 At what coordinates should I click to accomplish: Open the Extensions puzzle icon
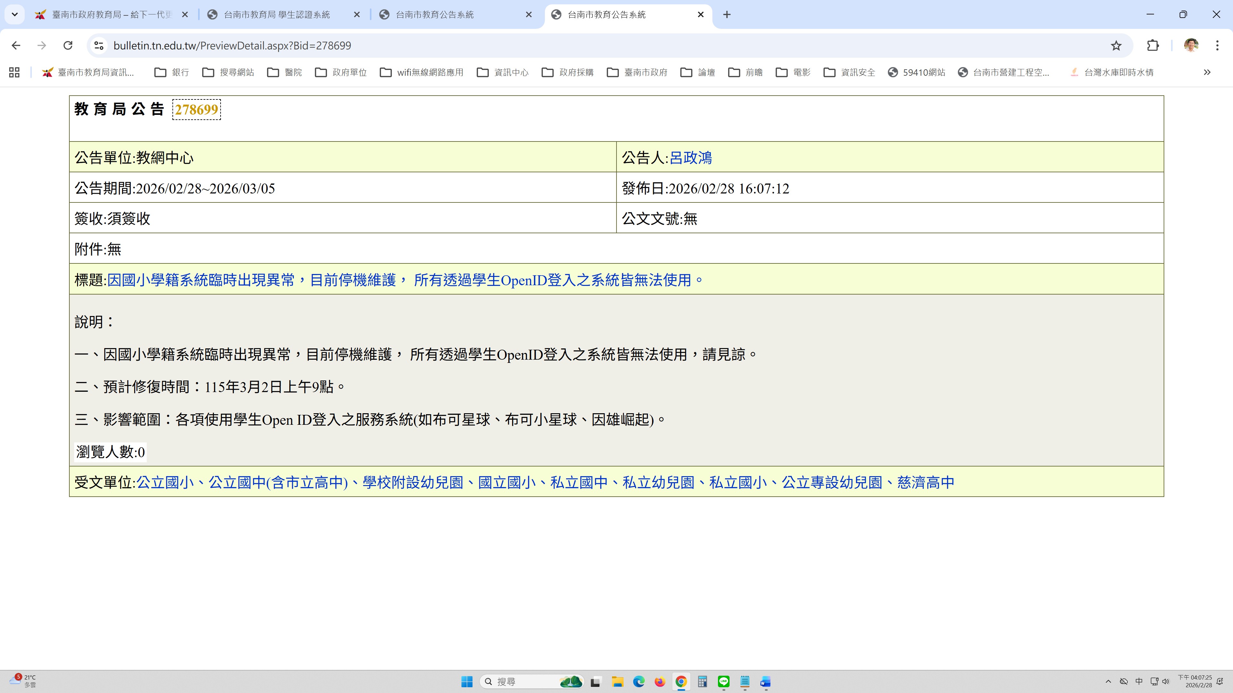click(x=1153, y=46)
